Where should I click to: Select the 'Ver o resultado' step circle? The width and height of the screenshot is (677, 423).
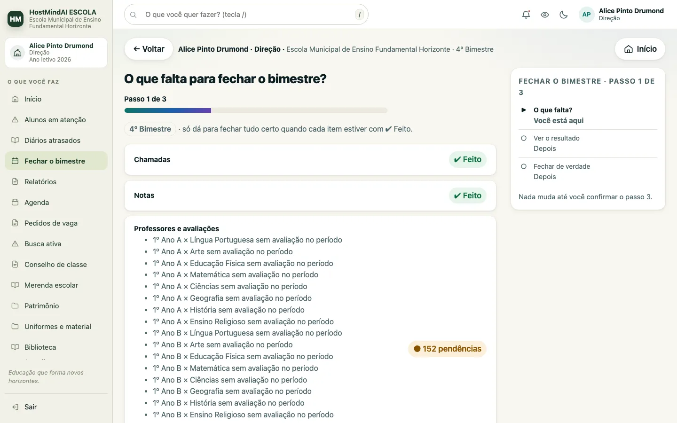tap(524, 138)
